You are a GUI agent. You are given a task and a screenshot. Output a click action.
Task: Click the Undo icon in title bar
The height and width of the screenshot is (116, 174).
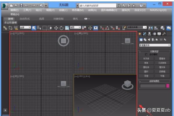(x=26, y=5)
